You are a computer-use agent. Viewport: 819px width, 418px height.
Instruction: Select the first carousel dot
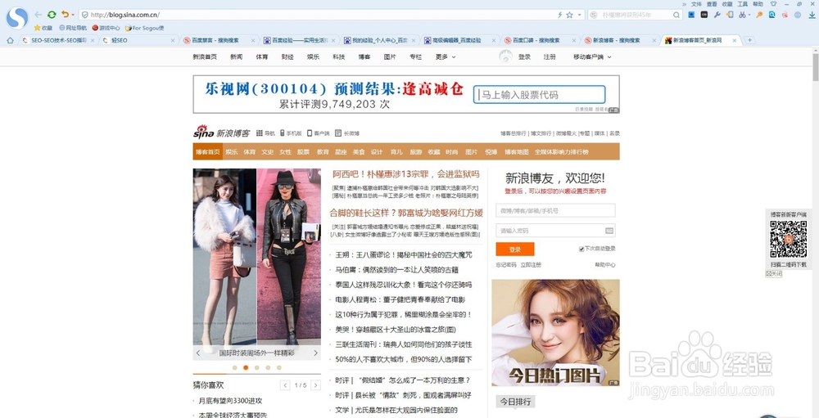click(234, 367)
